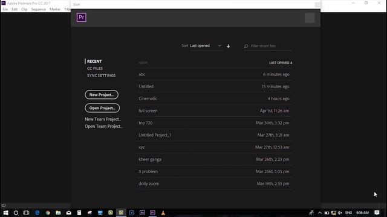Toggle sort direction arrow beside Last opened
This screenshot has width=387, height=217.
(x=229, y=46)
